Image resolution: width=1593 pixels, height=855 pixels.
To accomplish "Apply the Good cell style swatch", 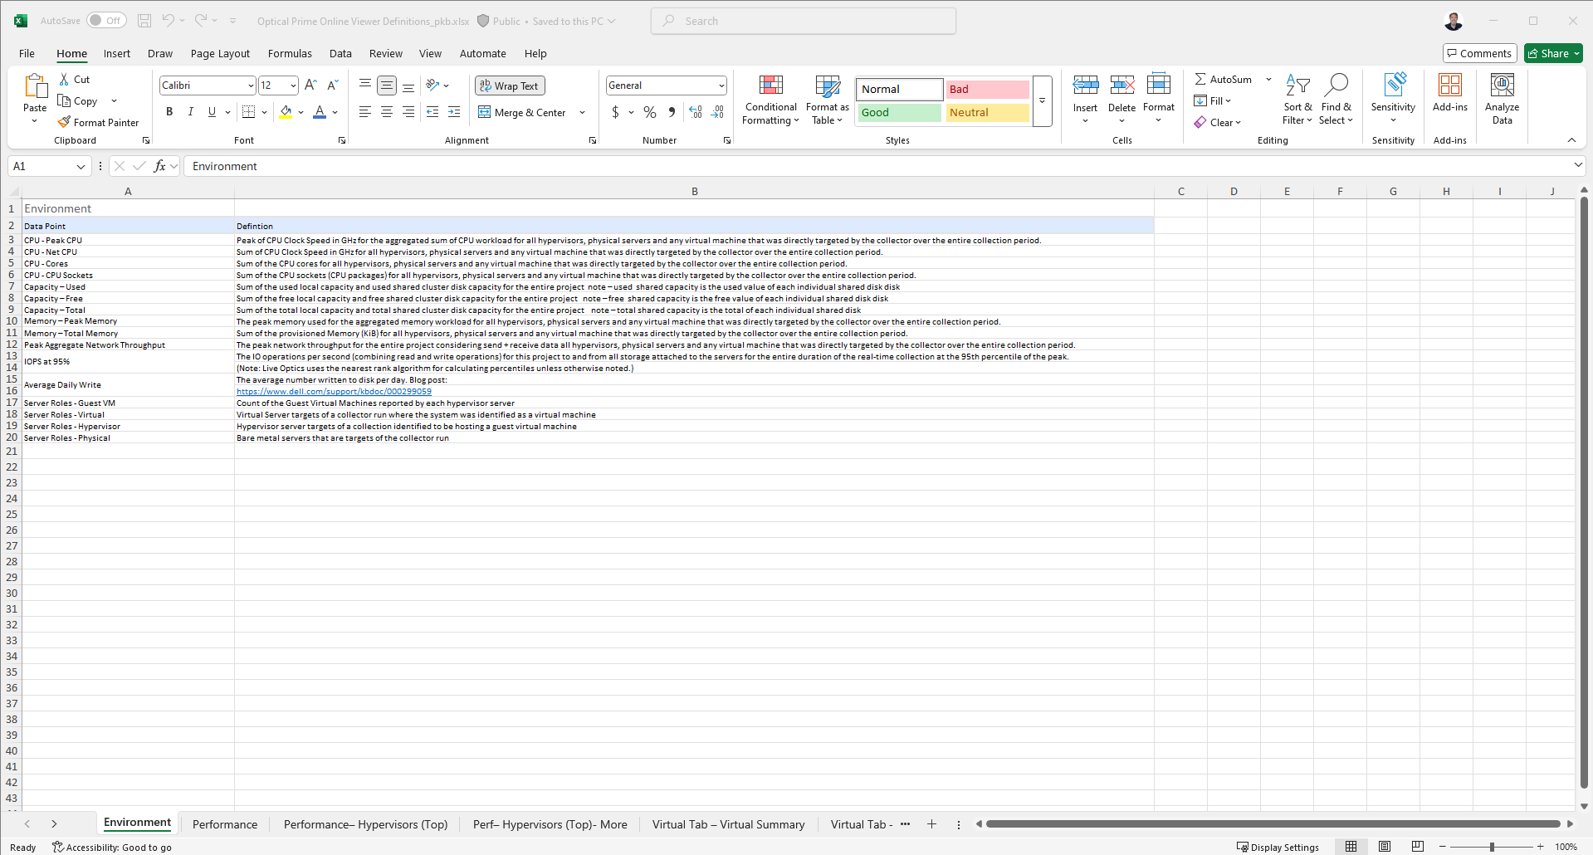I will (899, 113).
